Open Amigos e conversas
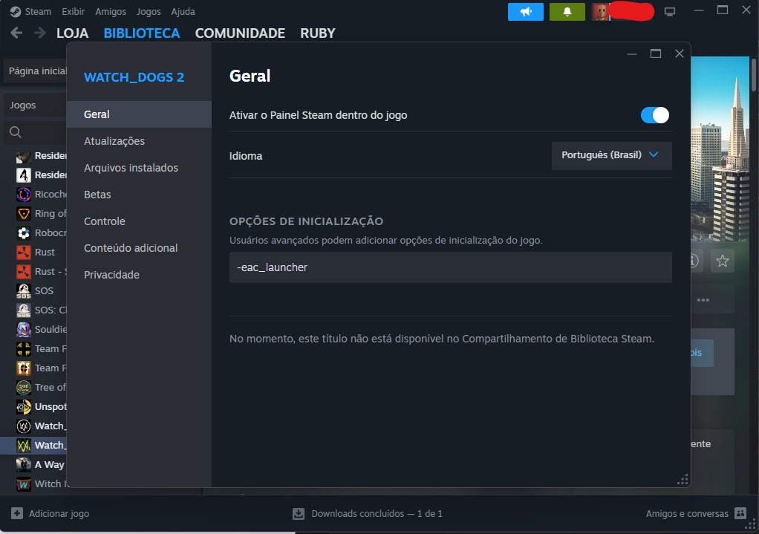Screen dimensions: 759x534 [x=687, y=514]
